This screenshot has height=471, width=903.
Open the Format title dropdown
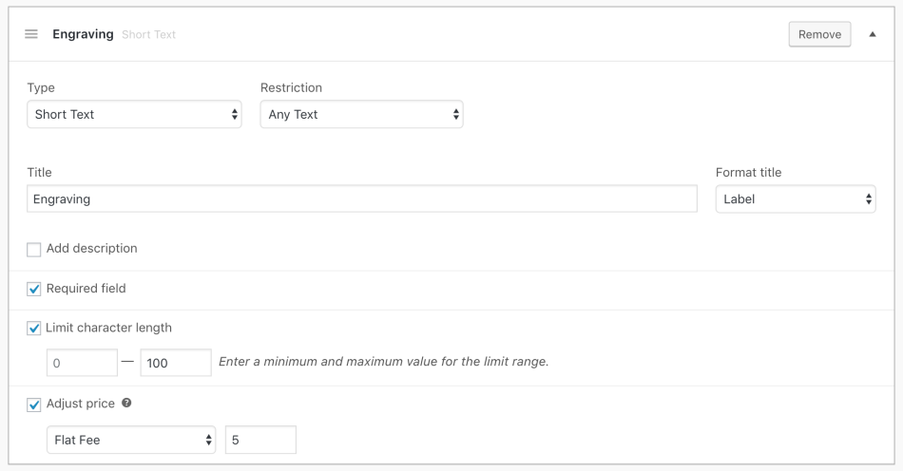coord(795,199)
